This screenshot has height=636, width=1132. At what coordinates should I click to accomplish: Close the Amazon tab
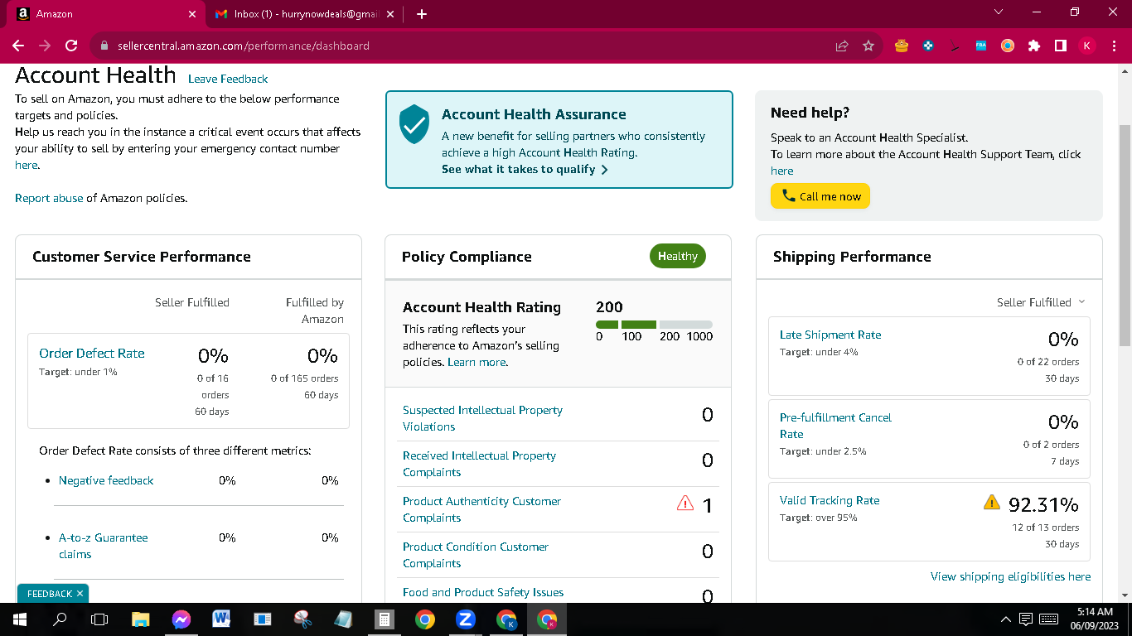point(192,14)
